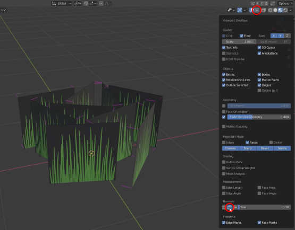Toggle the Sharp button
Image resolution: width=295 pixels, height=230 pixels.
click(x=248, y=148)
